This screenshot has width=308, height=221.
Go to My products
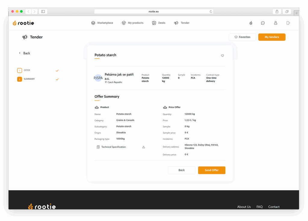pos(132,23)
